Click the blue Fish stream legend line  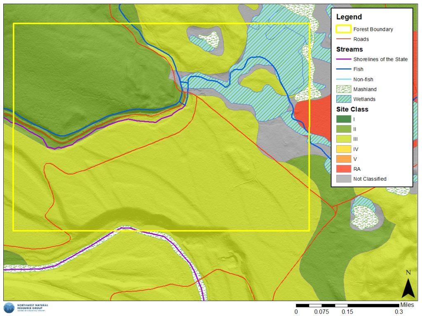click(x=343, y=69)
